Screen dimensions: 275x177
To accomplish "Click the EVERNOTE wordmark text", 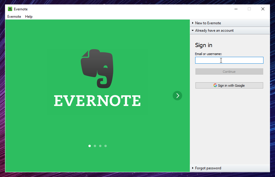I will (97, 101).
